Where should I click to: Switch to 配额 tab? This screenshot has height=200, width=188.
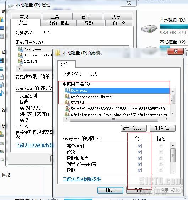pyautogui.click(x=91, y=23)
